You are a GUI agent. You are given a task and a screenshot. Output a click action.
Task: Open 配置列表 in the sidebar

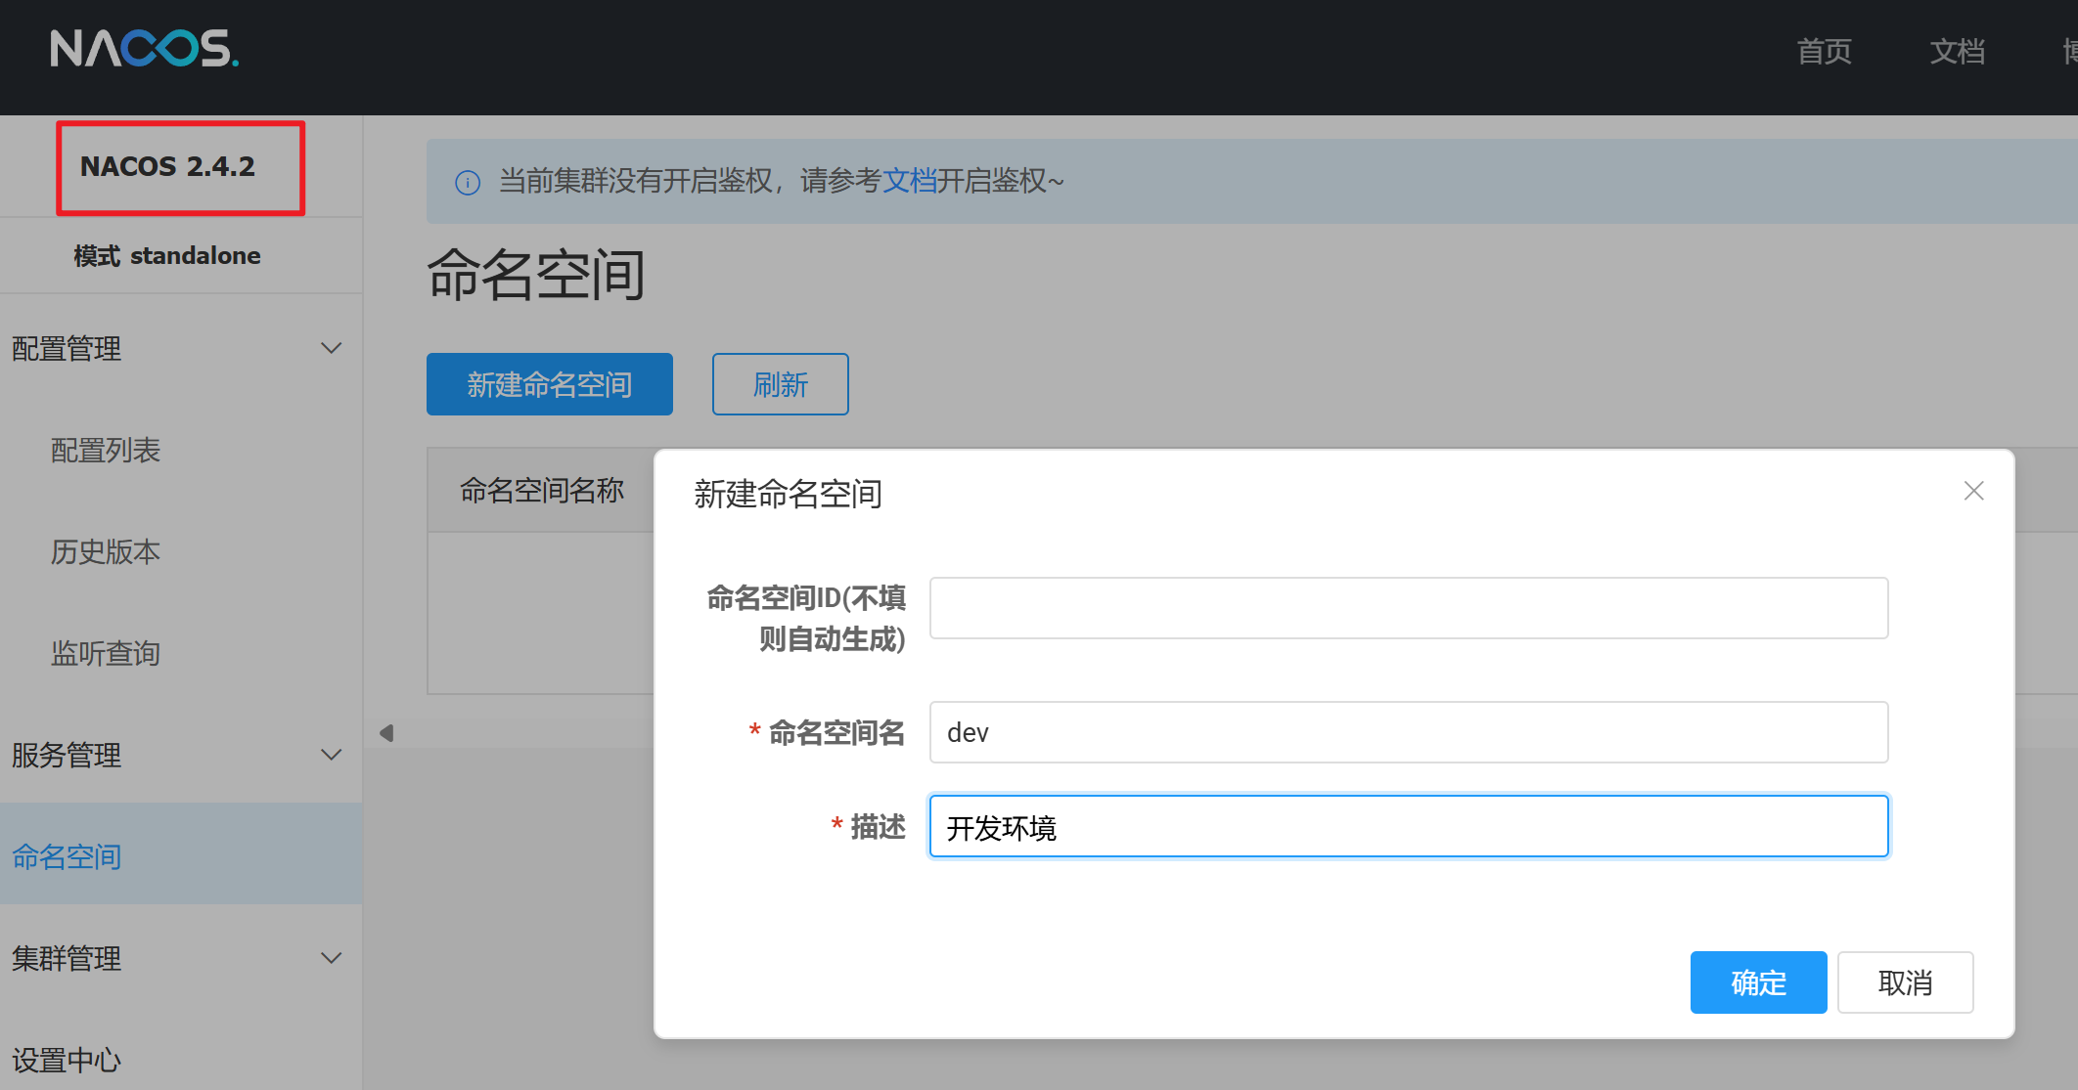[x=106, y=450]
